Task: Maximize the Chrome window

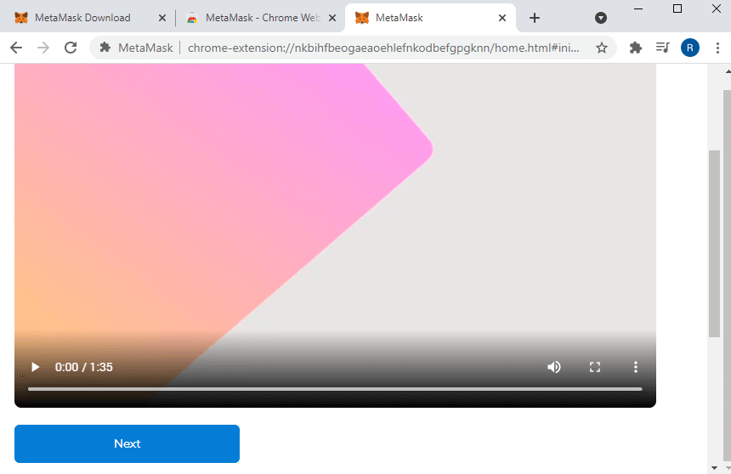Action: coord(677,8)
